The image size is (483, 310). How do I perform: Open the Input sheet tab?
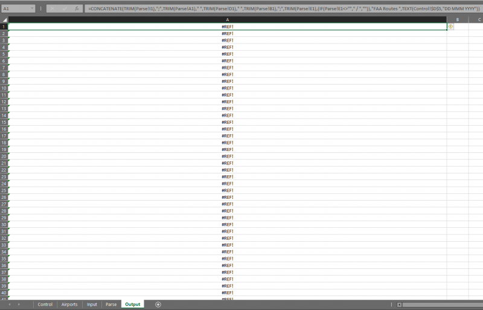click(92, 305)
